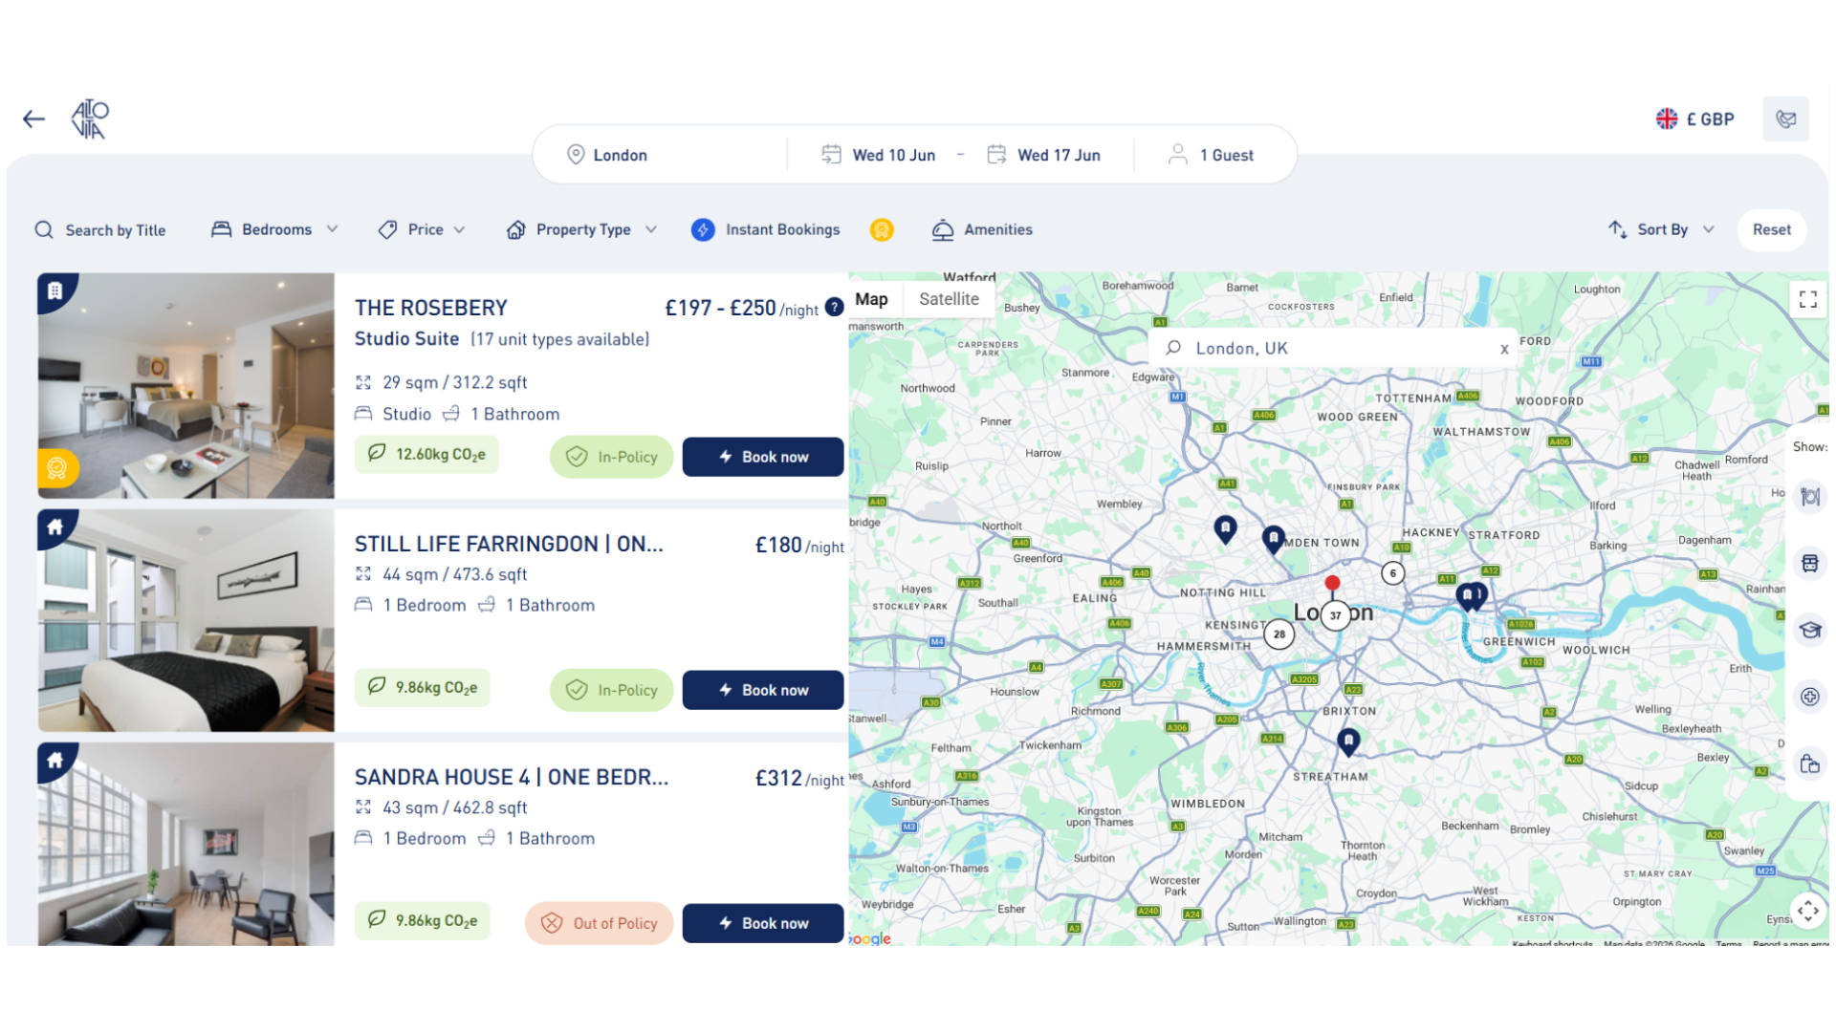This screenshot has width=1836, height=1032.
Task: Toggle Instant Bookings filter
Action: [766, 229]
